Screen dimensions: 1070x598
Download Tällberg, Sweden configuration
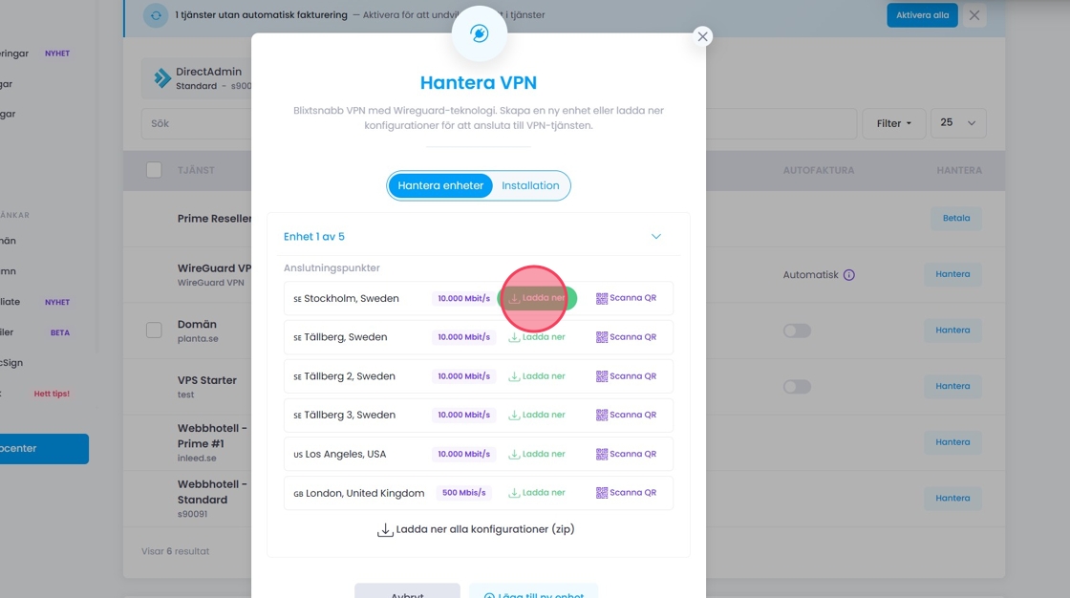click(537, 337)
